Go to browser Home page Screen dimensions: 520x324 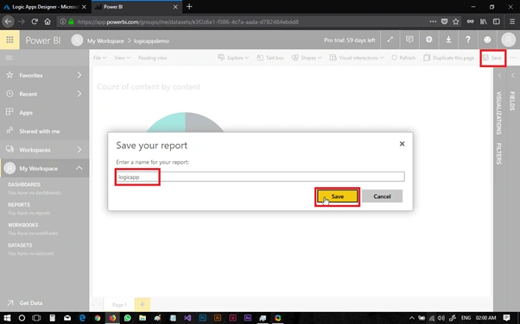(x=48, y=22)
